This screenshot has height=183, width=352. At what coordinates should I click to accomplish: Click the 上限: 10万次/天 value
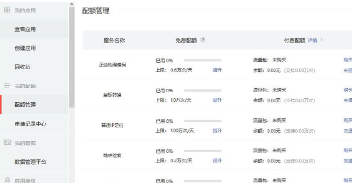coord(173,100)
